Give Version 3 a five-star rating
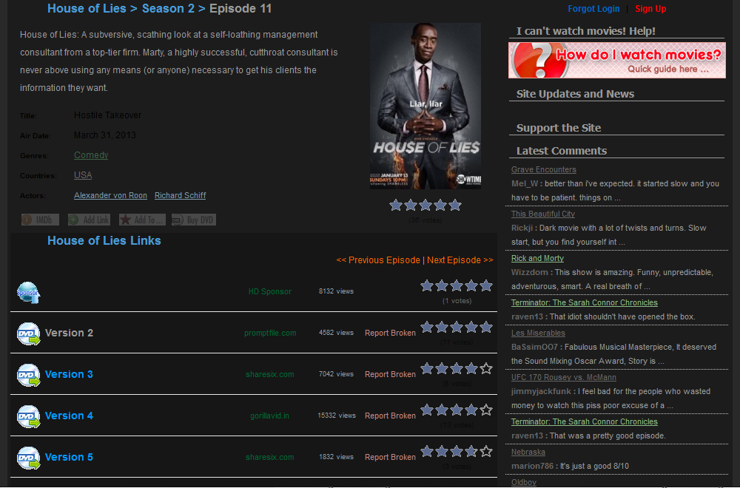 tap(486, 367)
